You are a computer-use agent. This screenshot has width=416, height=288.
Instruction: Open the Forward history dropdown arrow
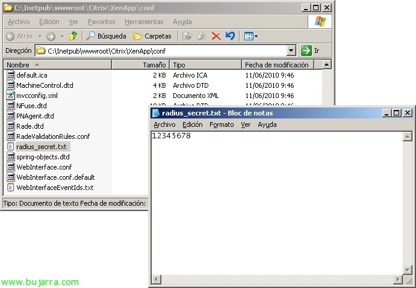tap(62, 36)
